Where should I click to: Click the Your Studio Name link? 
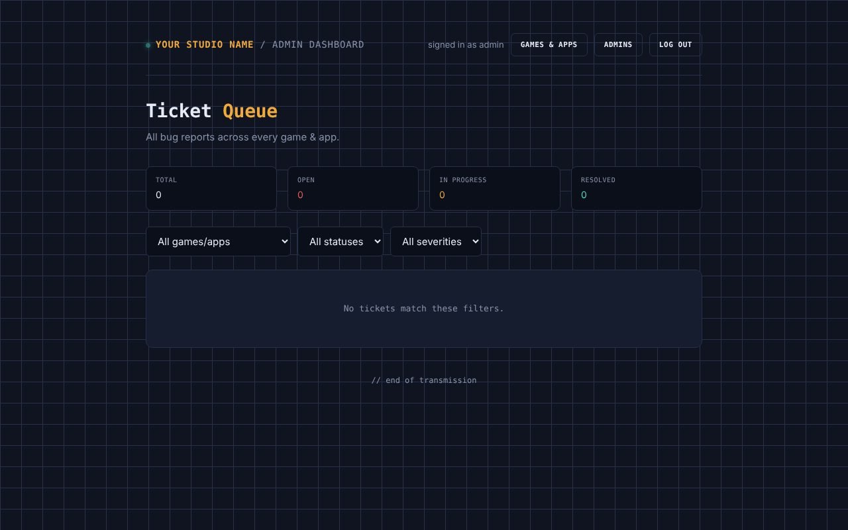tap(205, 44)
